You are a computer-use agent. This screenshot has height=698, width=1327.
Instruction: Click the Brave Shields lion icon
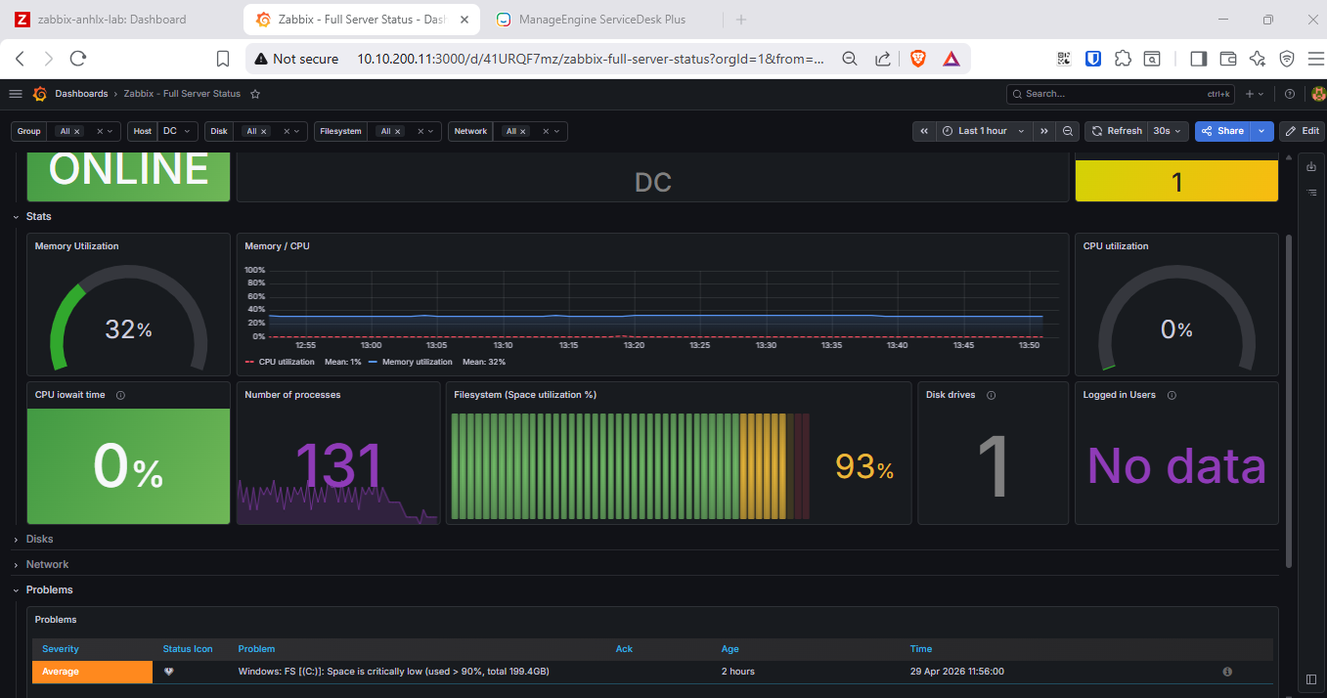point(917,59)
